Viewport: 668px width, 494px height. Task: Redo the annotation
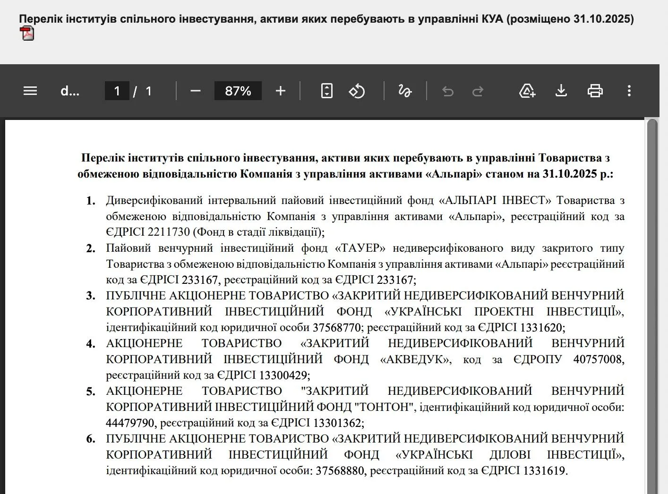[478, 91]
